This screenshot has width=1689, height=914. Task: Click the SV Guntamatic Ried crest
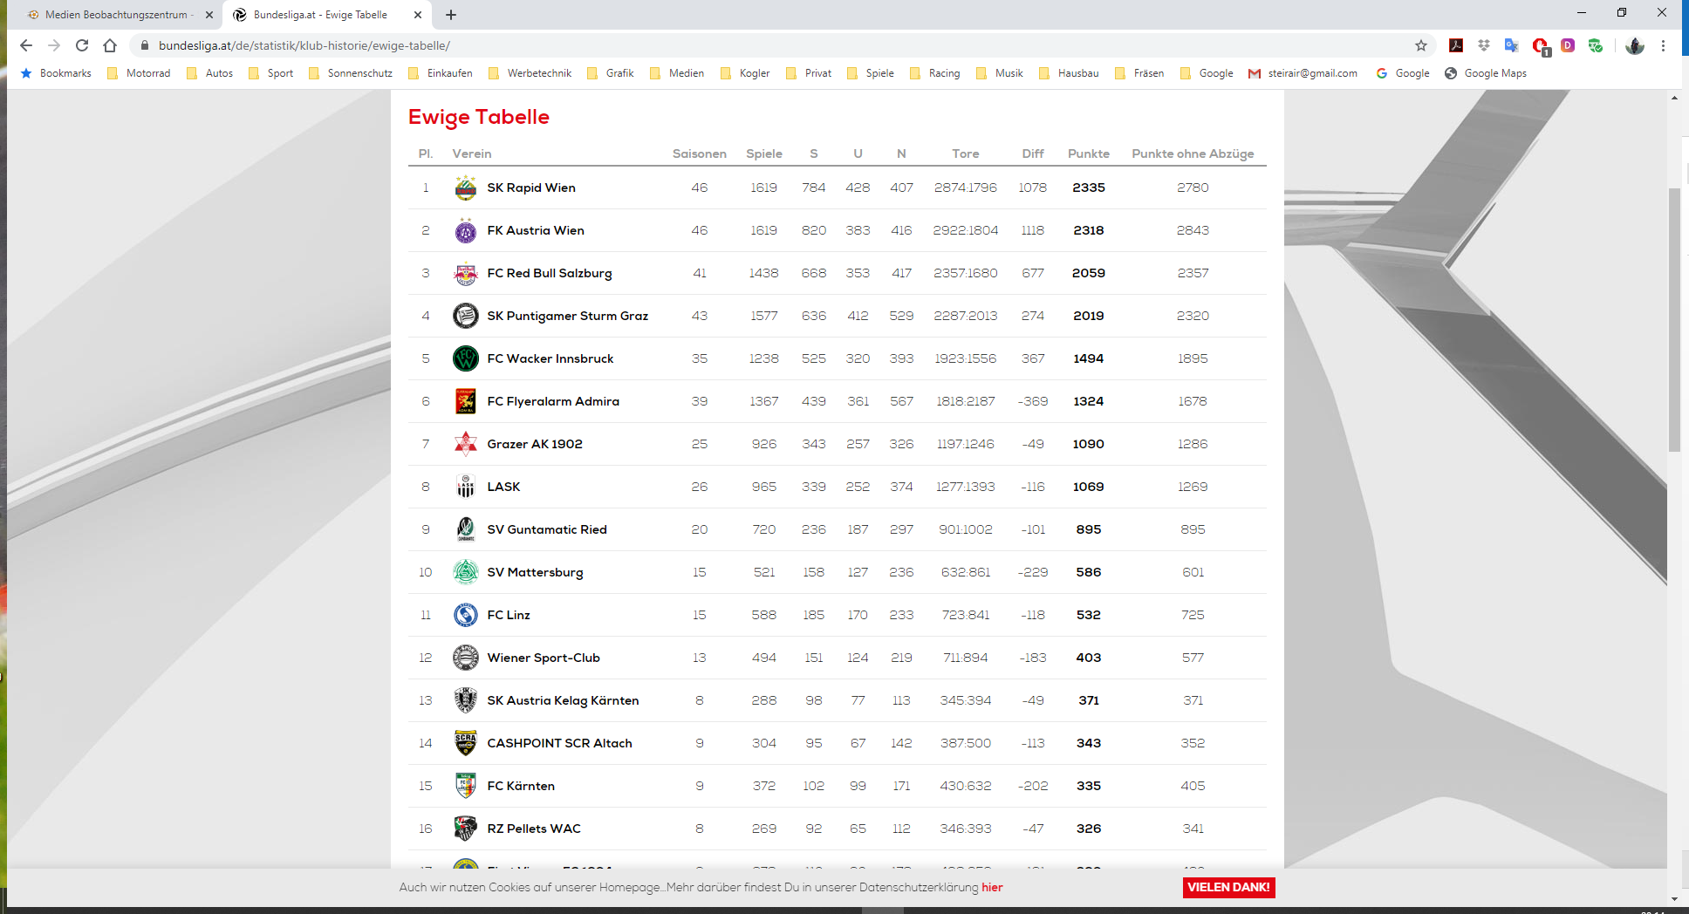tap(466, 529)
